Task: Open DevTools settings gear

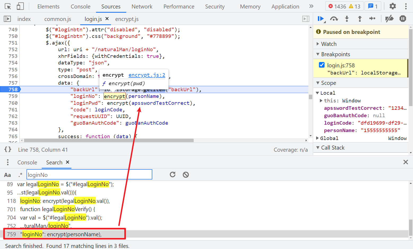Action: [393, 6]
